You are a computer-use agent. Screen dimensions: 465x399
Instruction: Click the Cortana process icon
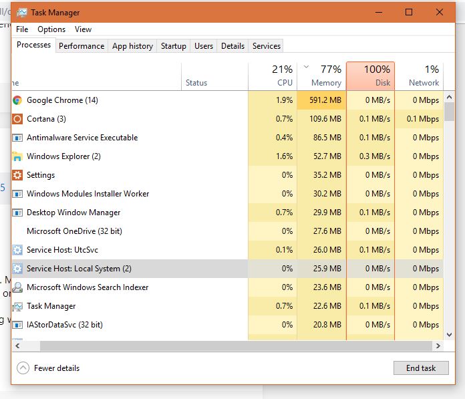coord(17,119)
